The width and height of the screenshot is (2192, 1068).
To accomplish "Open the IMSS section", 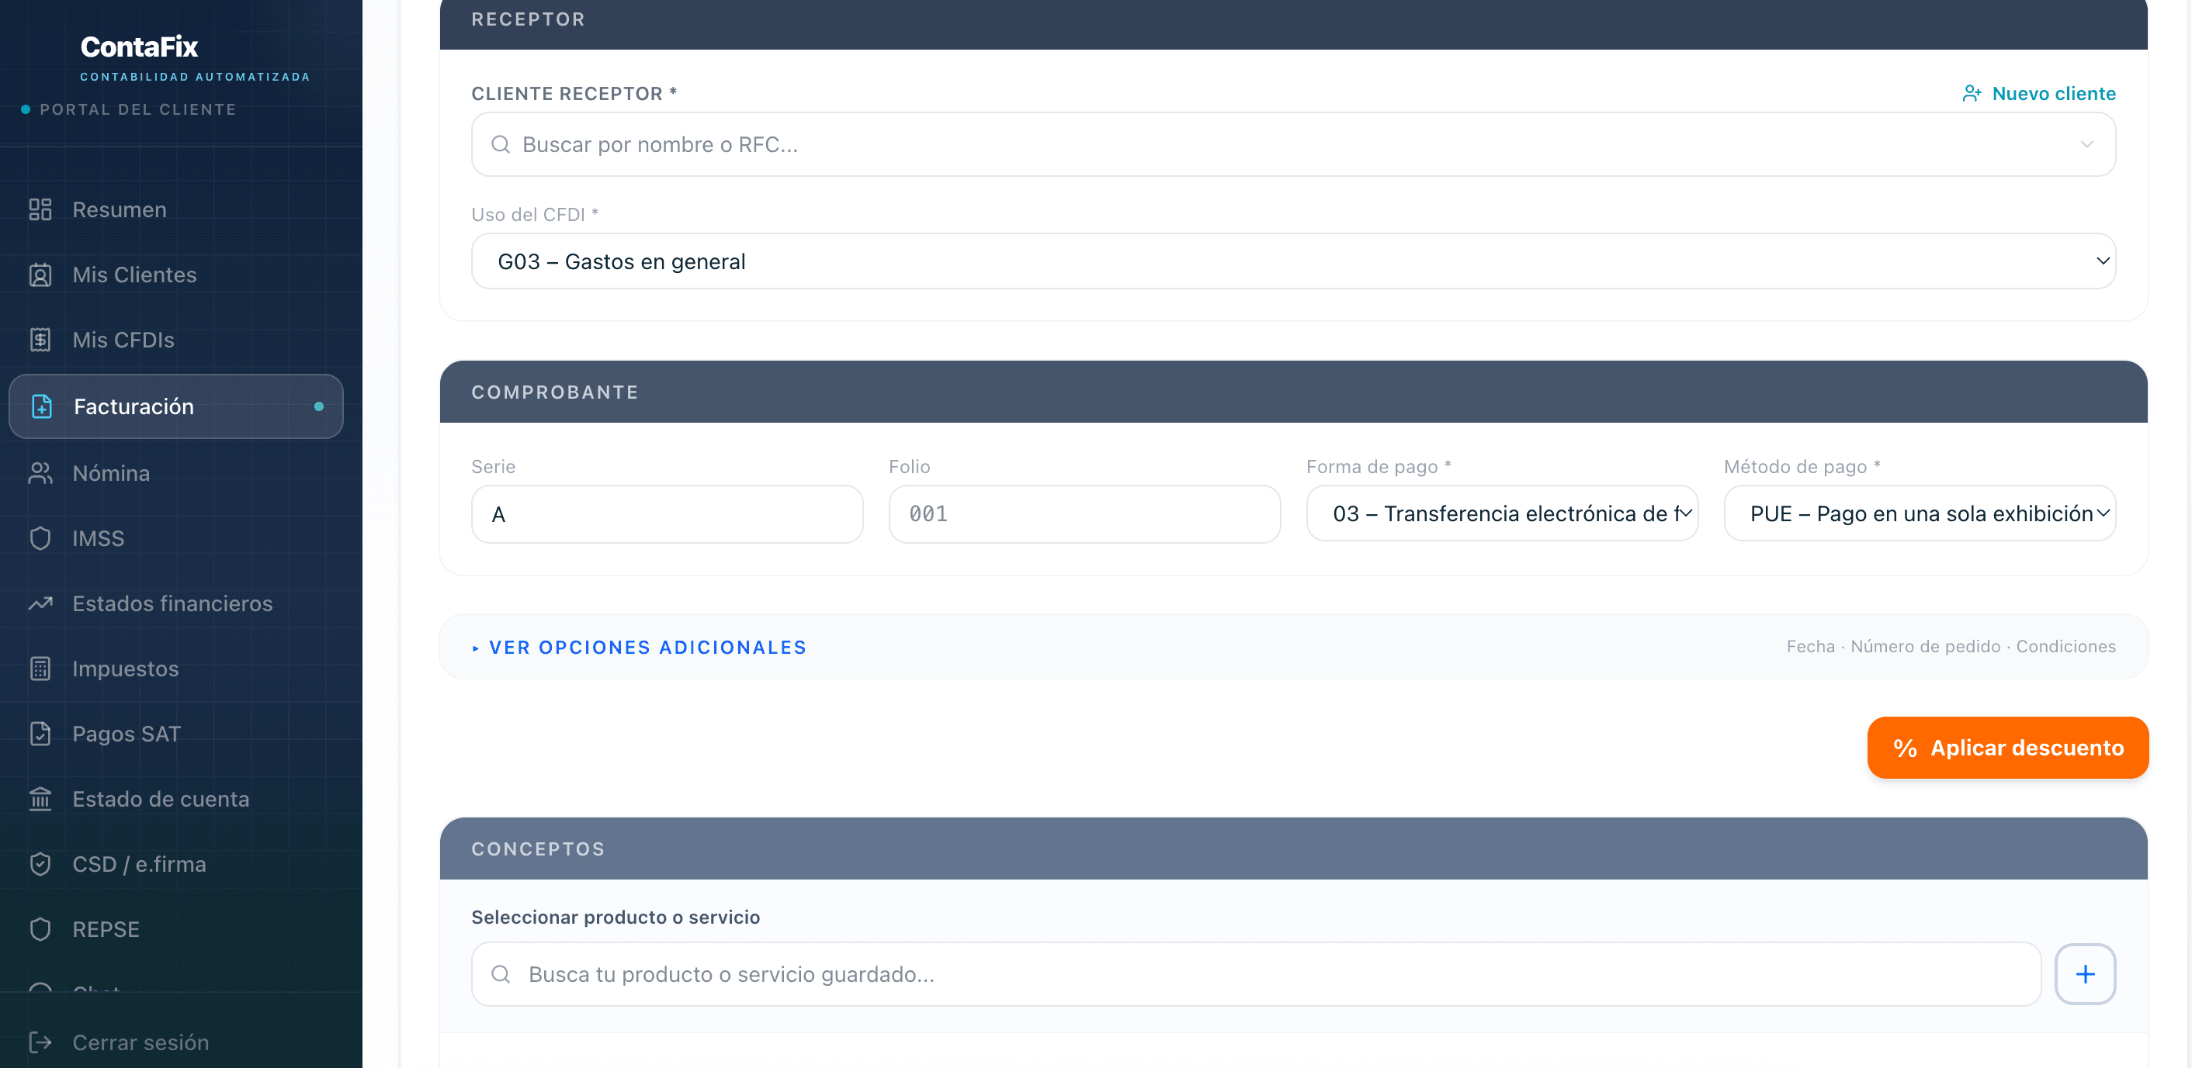I will (175, 538).
